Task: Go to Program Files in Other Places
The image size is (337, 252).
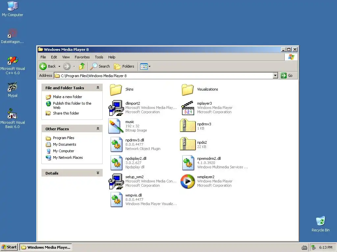Action: [64, 138]
